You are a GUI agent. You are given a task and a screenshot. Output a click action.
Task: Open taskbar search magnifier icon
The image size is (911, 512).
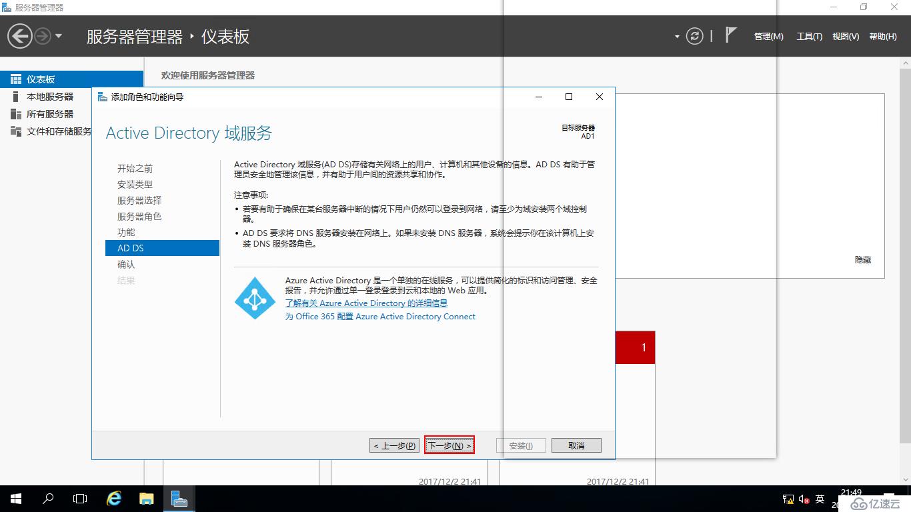(x=48, y=499)
